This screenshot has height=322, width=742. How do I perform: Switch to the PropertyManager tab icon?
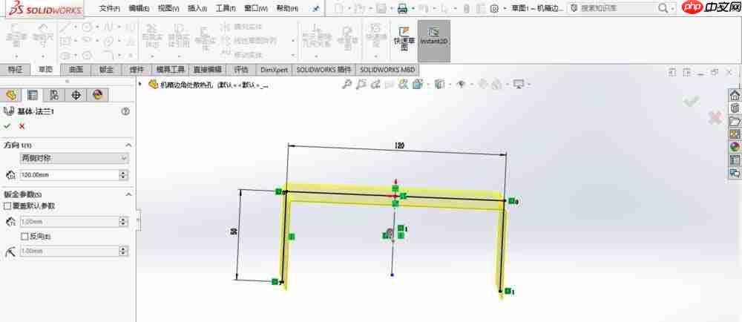32,95
